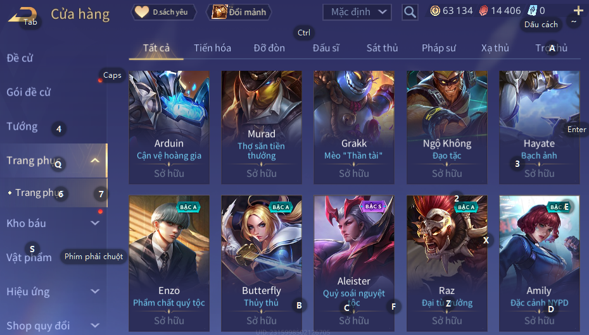Select the Murad Thợ săn tiền thưởng card
The height and width of the screenshot is (335, 589).
point(262,127)
